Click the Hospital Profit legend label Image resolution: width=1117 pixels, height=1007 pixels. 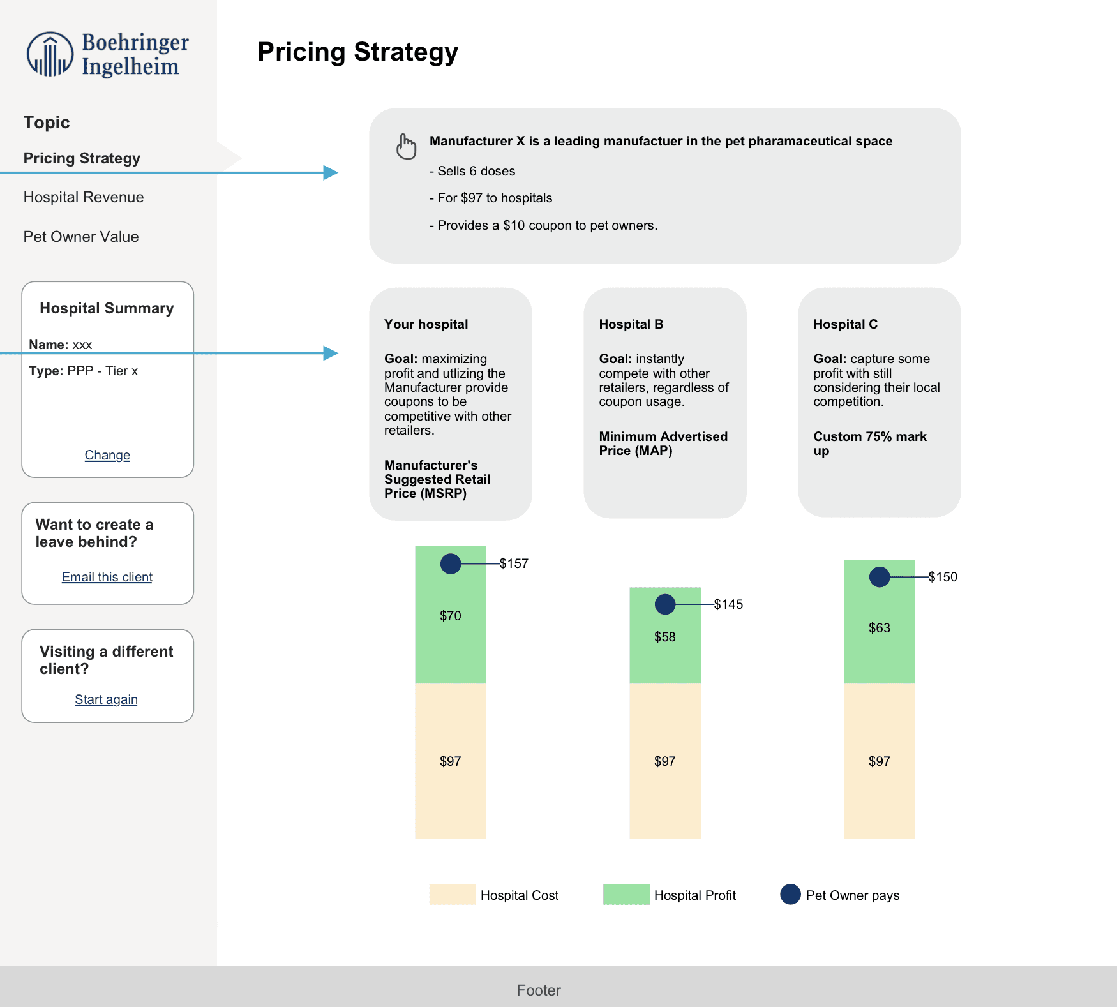coord(695,895)
